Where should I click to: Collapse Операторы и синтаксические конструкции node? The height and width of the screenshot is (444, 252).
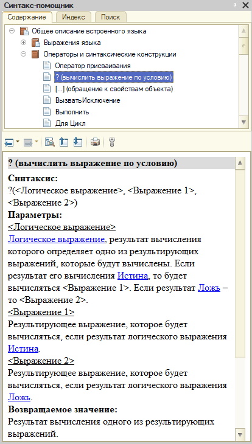point(24,54)
